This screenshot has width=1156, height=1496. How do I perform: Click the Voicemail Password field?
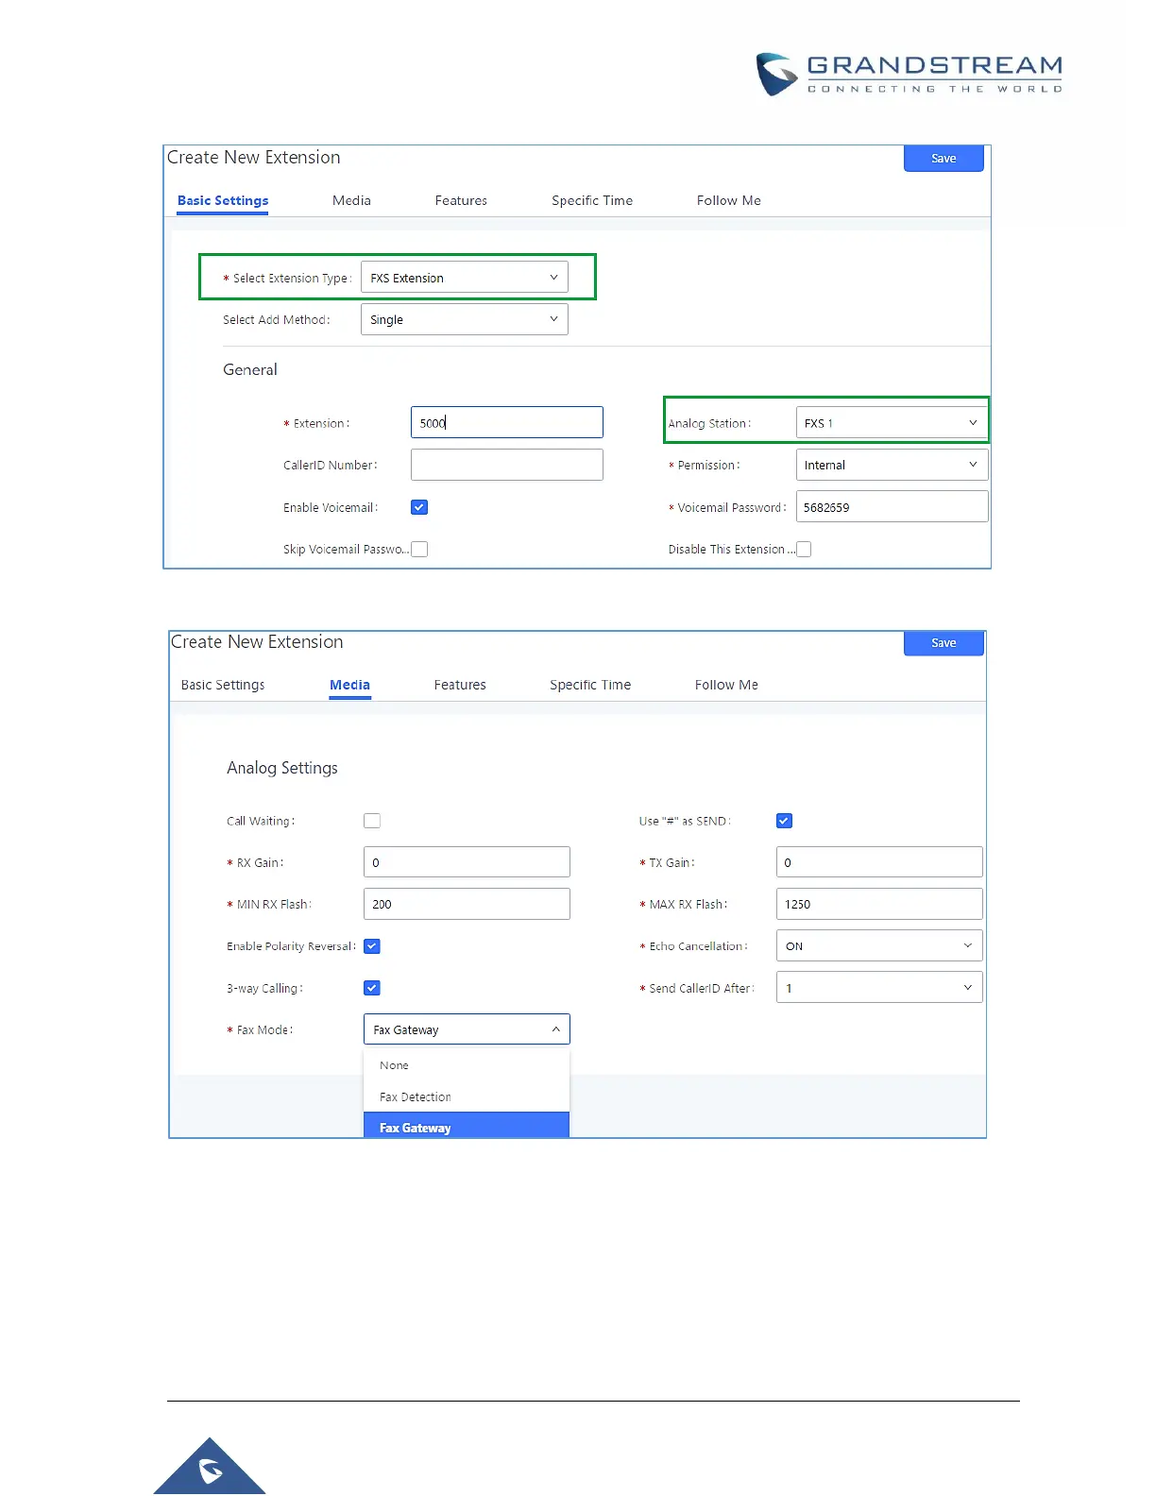coord(892,506)
